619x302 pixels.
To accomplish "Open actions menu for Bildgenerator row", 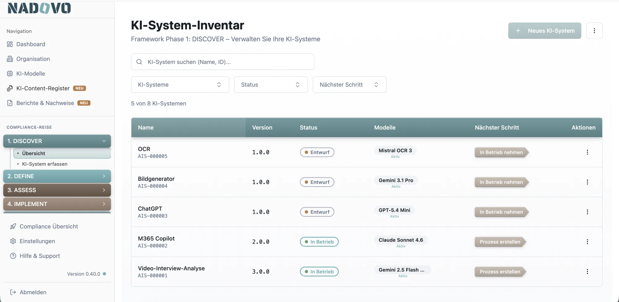I will [587, 182].
